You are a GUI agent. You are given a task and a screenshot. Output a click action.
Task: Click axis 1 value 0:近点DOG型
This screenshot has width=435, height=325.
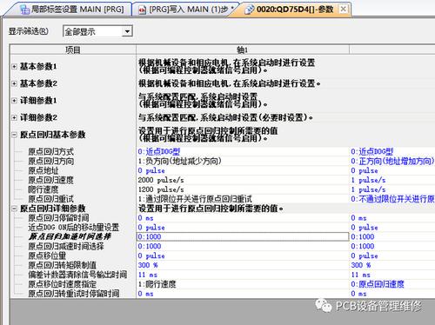click(x=159, y=151)
